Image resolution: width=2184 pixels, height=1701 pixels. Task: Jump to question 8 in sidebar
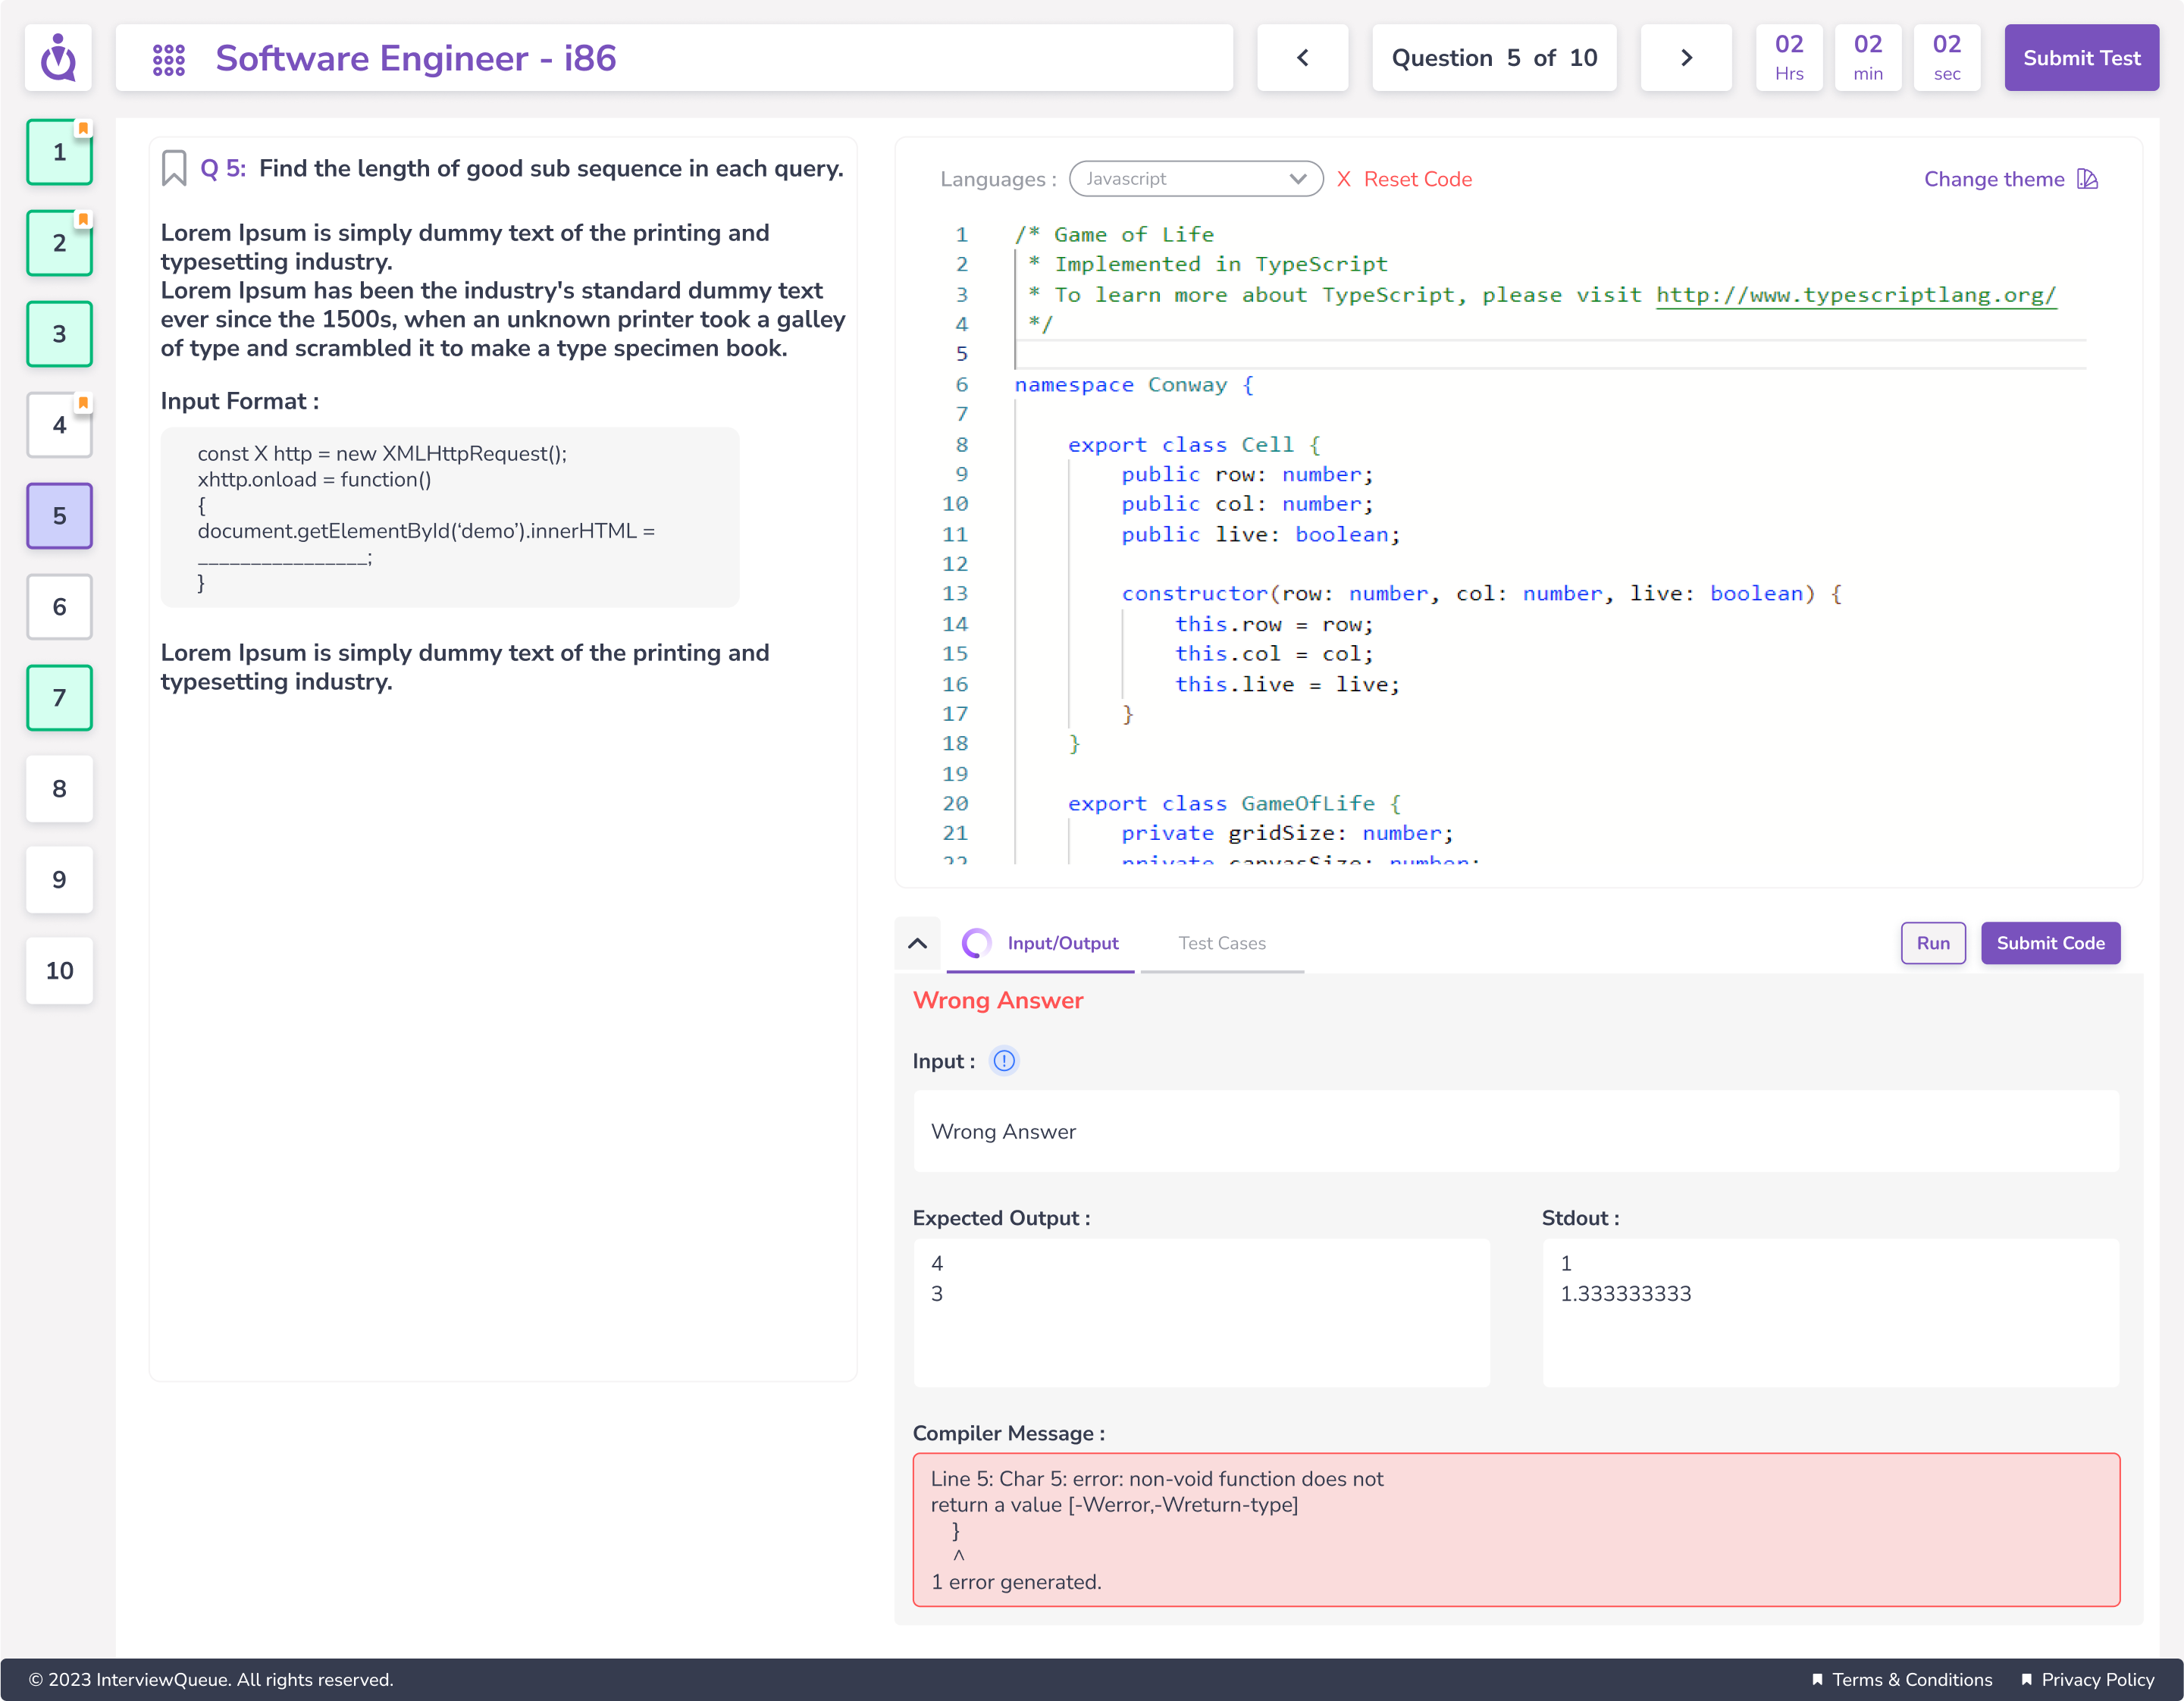[60, 789]
